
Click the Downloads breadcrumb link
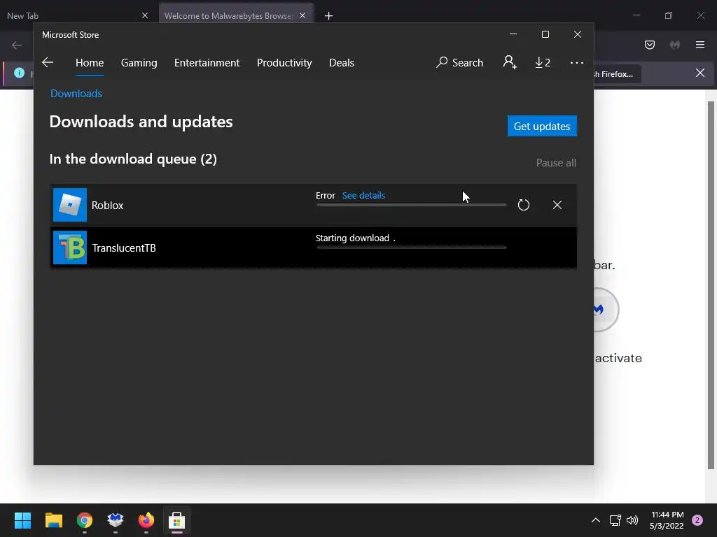[76, 94]
